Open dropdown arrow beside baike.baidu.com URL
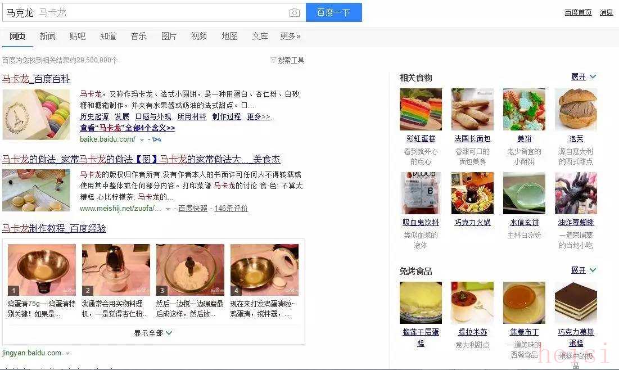619x370 pixels. tap(142, 140)
